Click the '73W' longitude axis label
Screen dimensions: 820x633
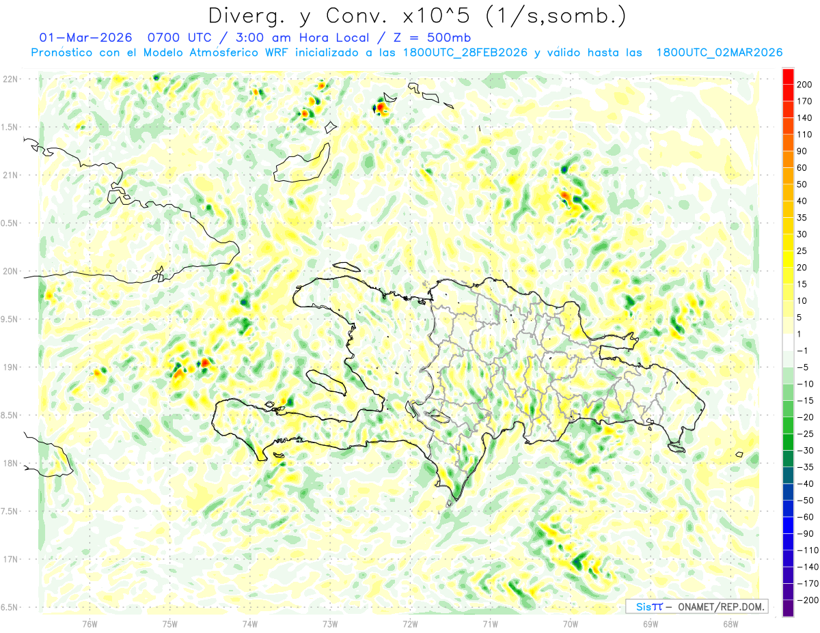[330, 623]
